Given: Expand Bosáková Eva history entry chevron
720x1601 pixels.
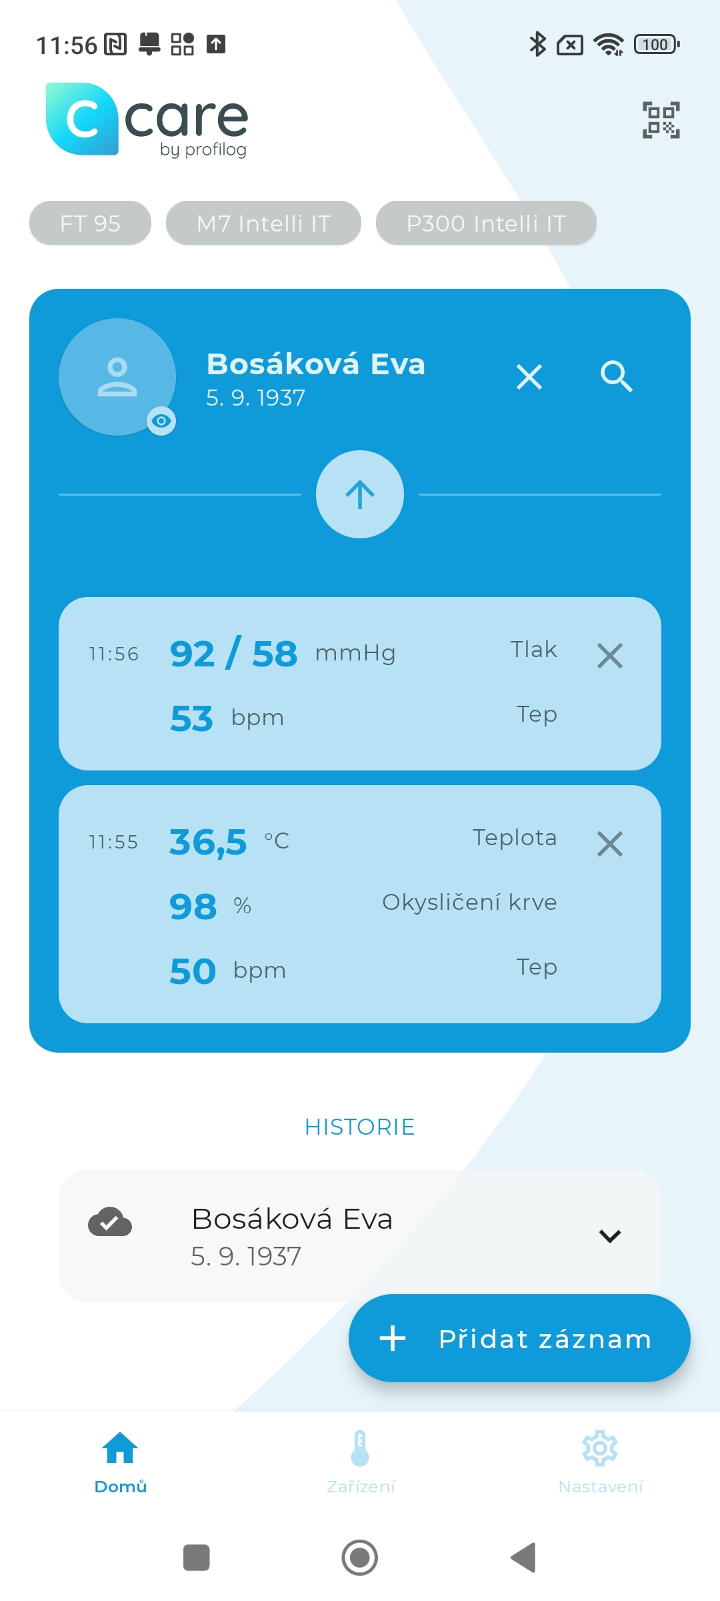Looking at the screenshot, I should (610, 1236).
